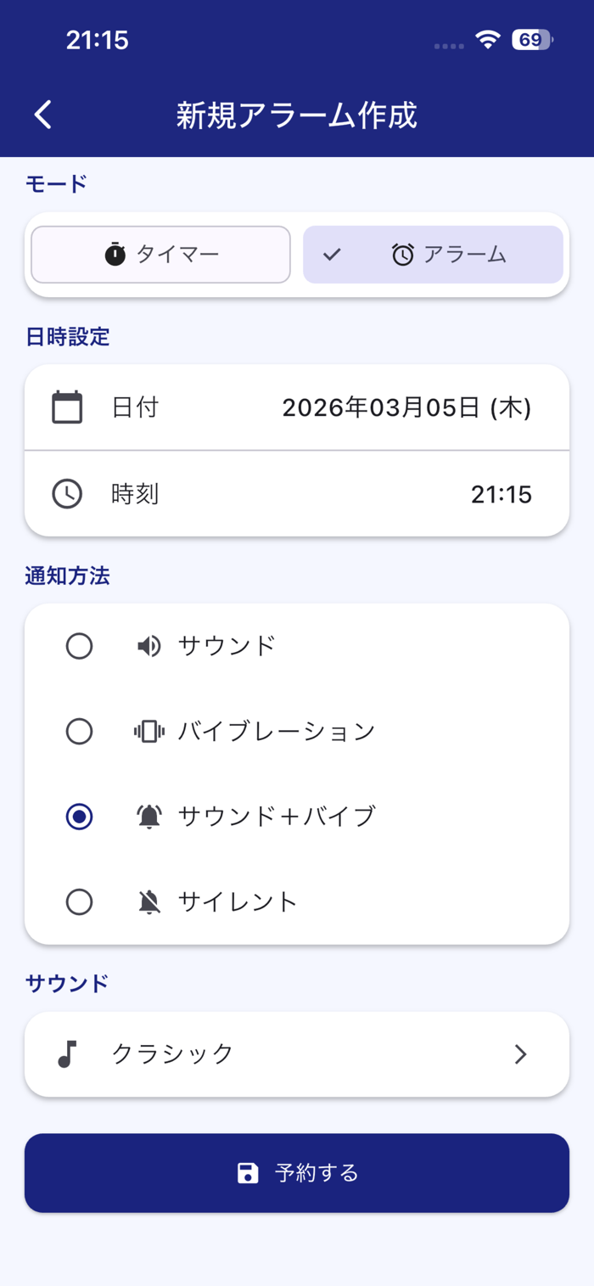Tap the vibration icon next to バイブレーション

[x=149, y=732]
